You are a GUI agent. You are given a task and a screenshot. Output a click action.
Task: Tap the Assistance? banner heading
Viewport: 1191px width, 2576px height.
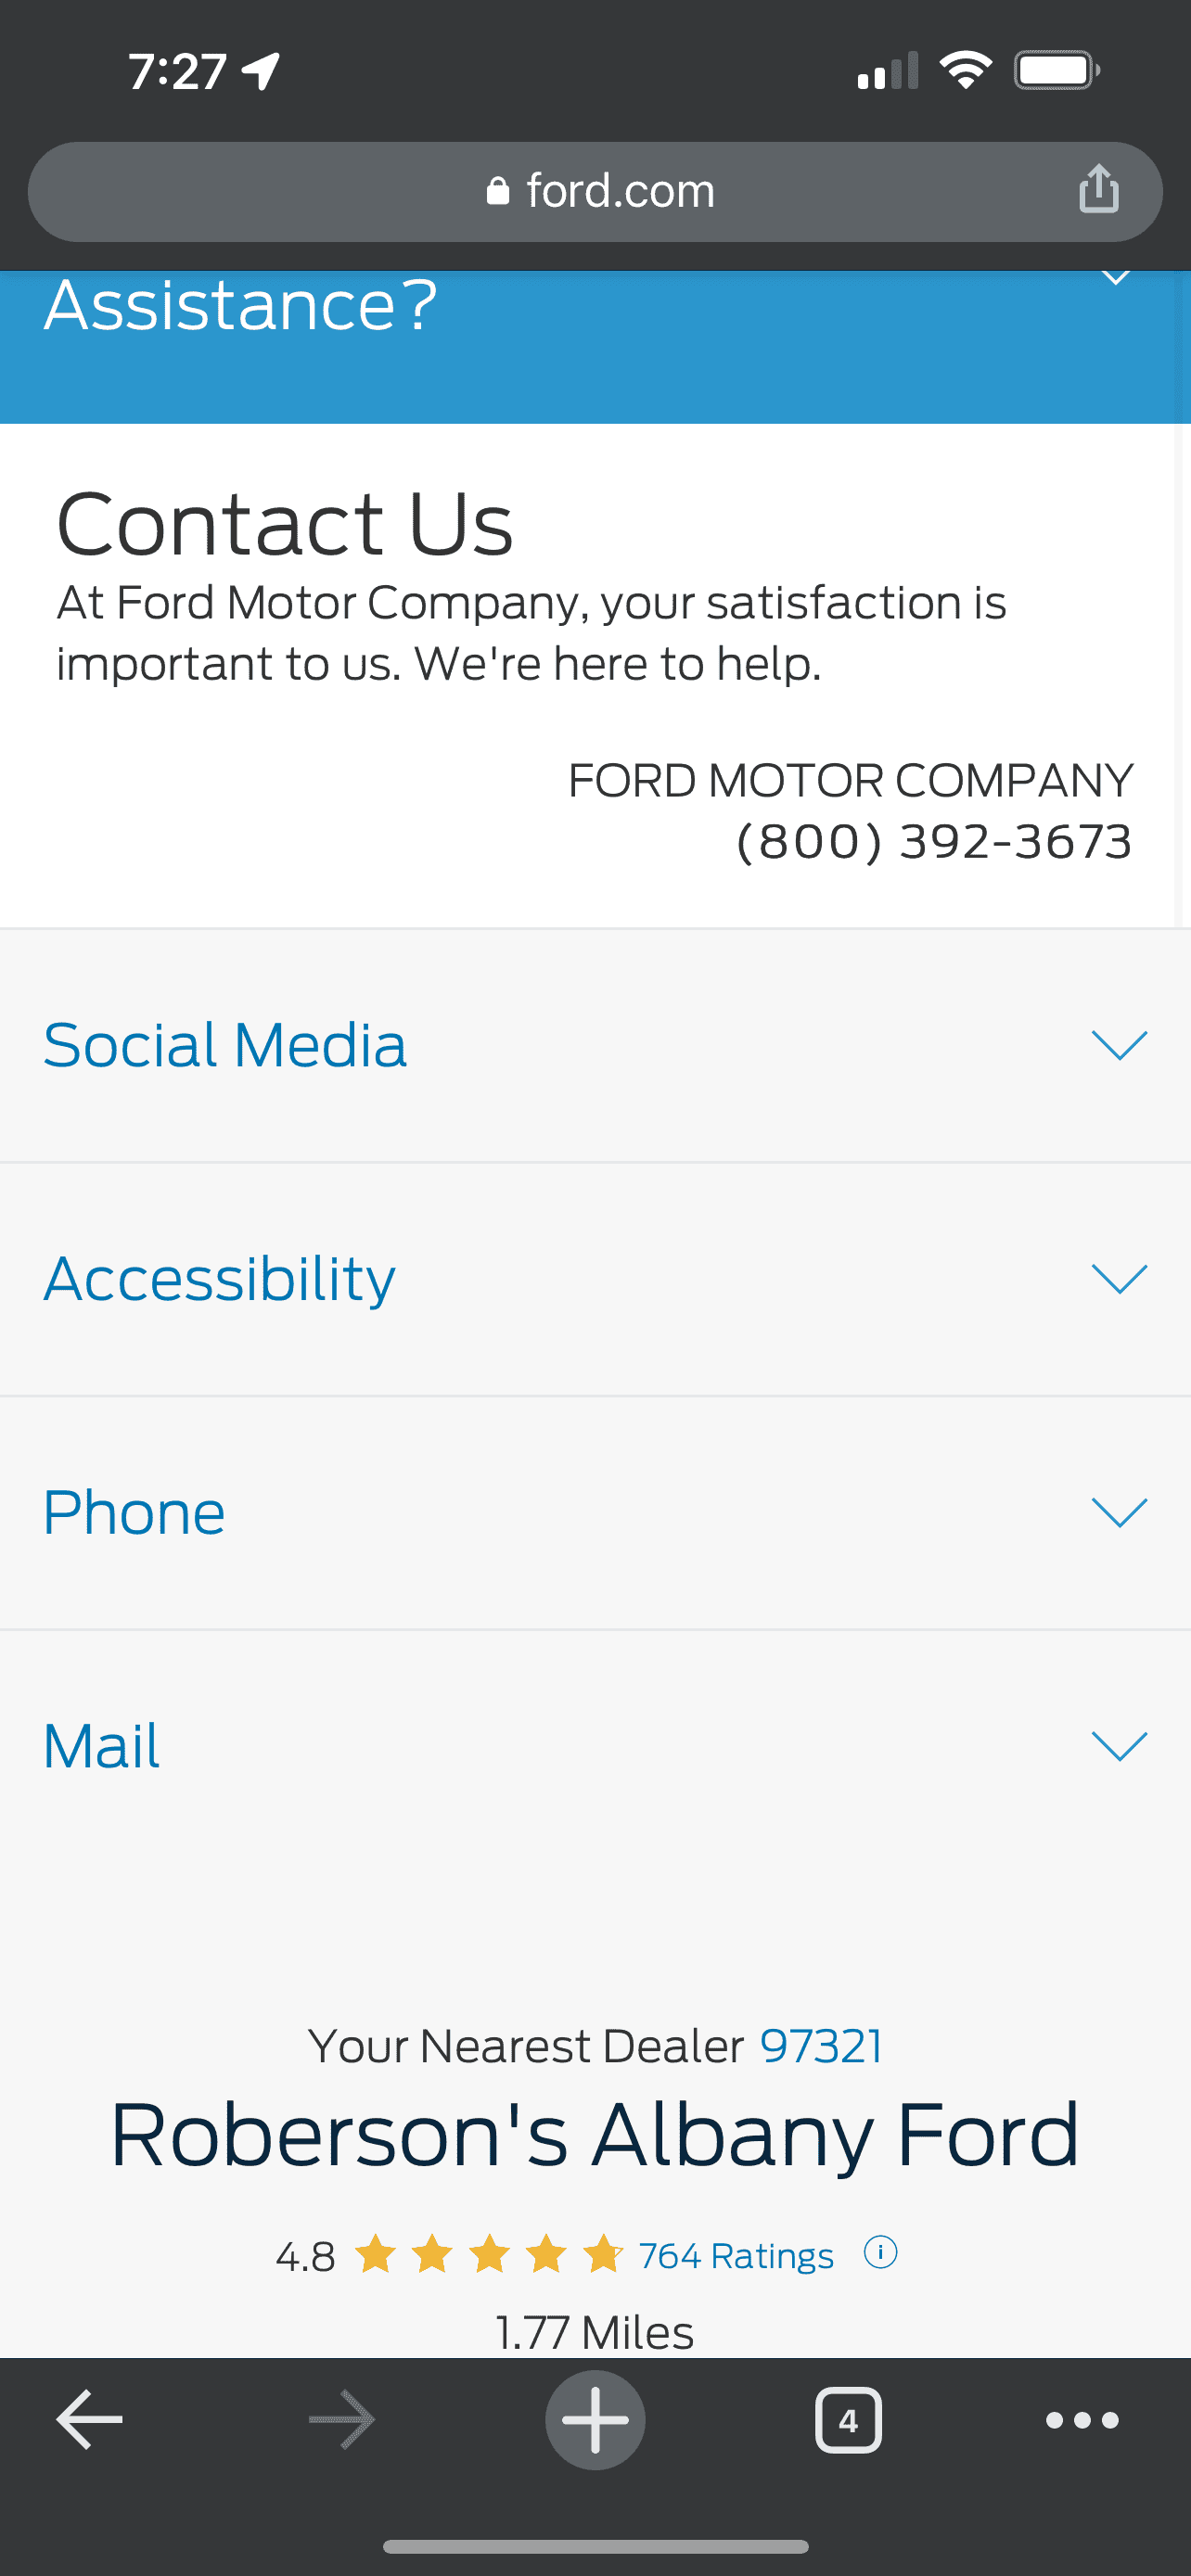pos(241,305)
